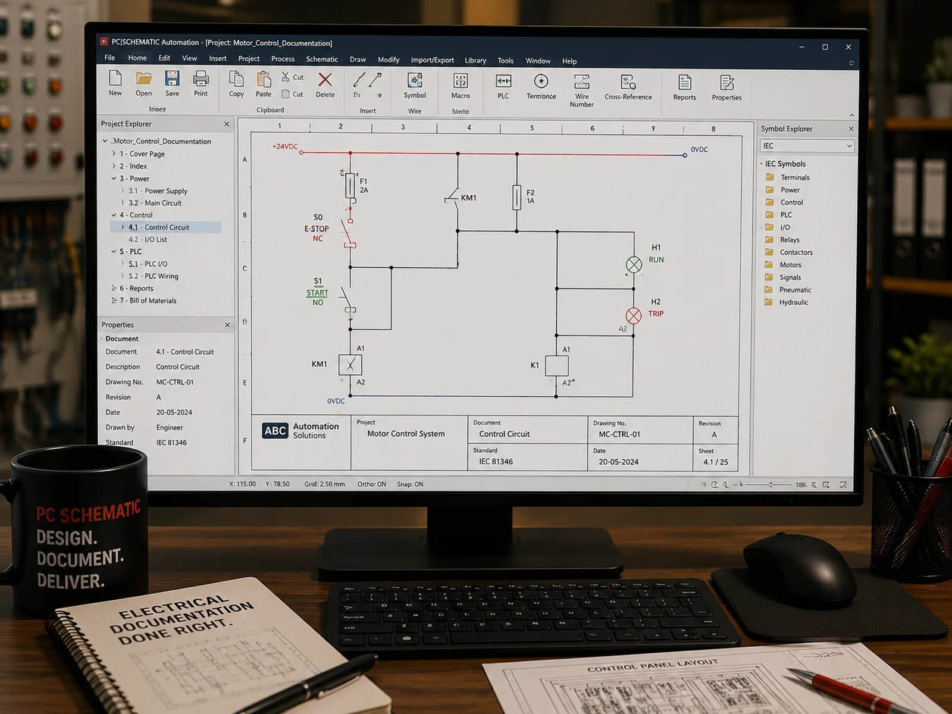Screen dimensions: 952x714
Task: Open the Tools menu
Action: 506,61
